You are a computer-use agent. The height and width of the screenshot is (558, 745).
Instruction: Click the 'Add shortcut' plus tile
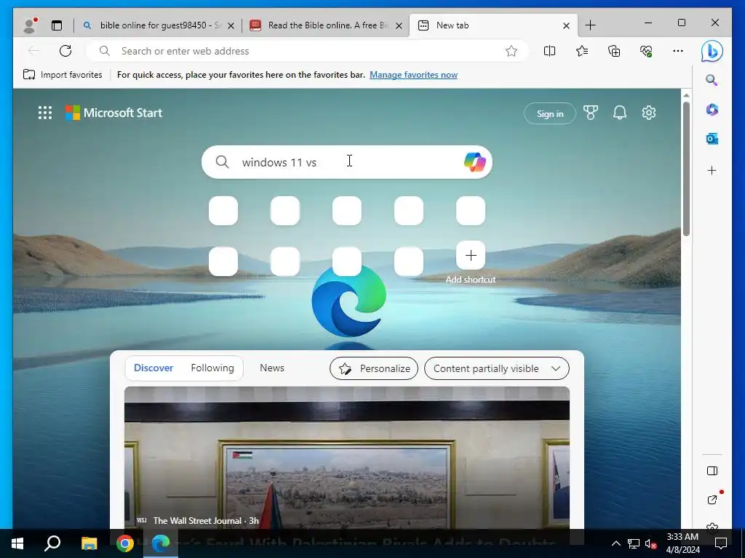[x=471, y=255]
